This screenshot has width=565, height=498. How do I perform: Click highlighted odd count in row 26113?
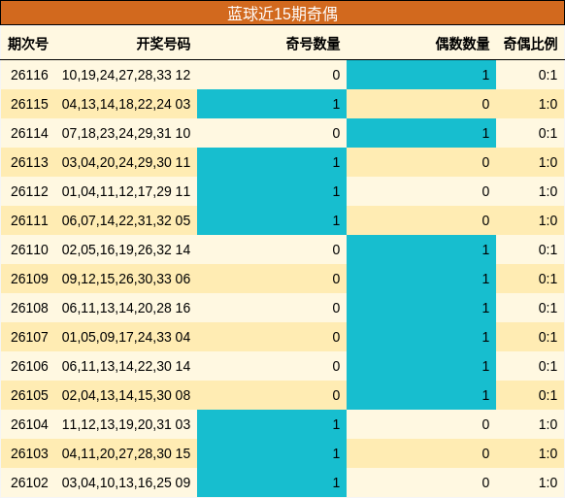point(272,162)
